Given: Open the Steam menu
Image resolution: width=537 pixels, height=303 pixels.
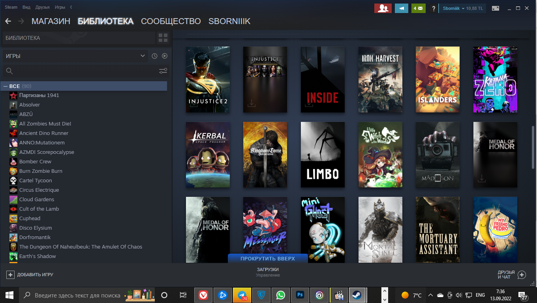Looking at the screenshot, I should coord(11,7).
